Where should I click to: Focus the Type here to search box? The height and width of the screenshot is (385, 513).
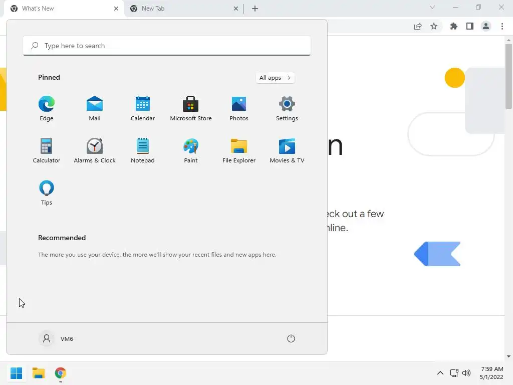click(167, 46)
